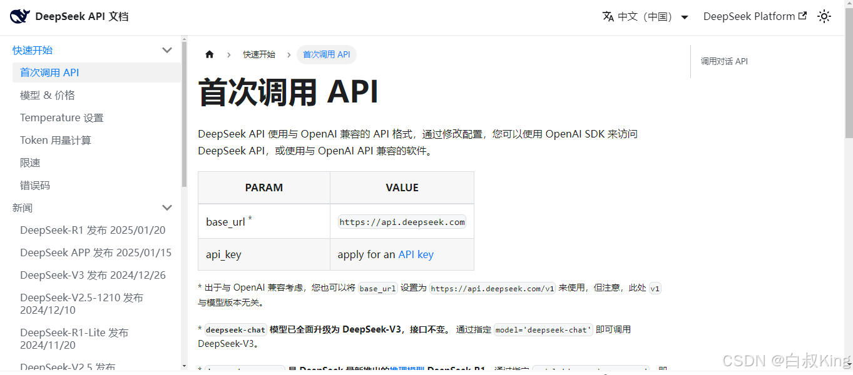The height and width of the screenshot is (375, 853).
Task: Click the https://api.deepseek.com/v1 code snippet
Action: pos(493,288)
